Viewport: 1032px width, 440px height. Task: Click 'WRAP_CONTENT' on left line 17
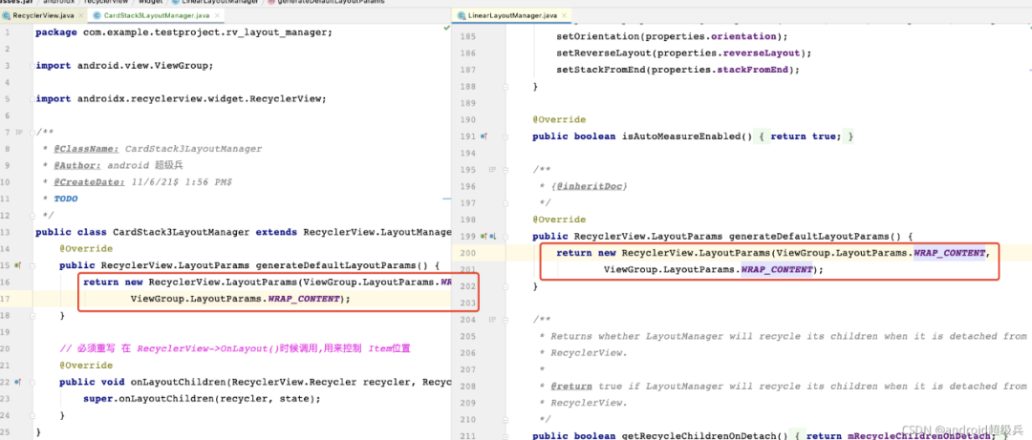(304, 299)
